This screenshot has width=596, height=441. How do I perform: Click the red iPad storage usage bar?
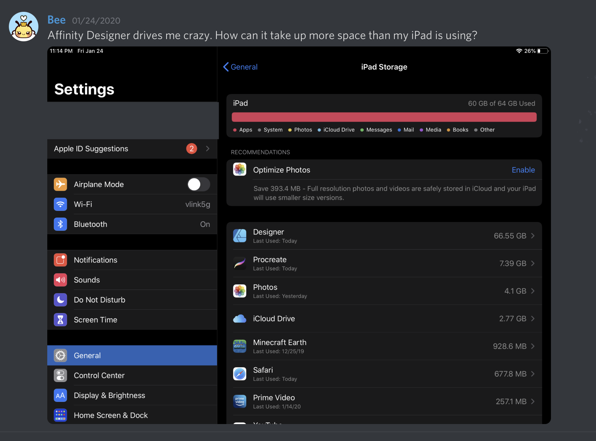[x=384, y=117]
